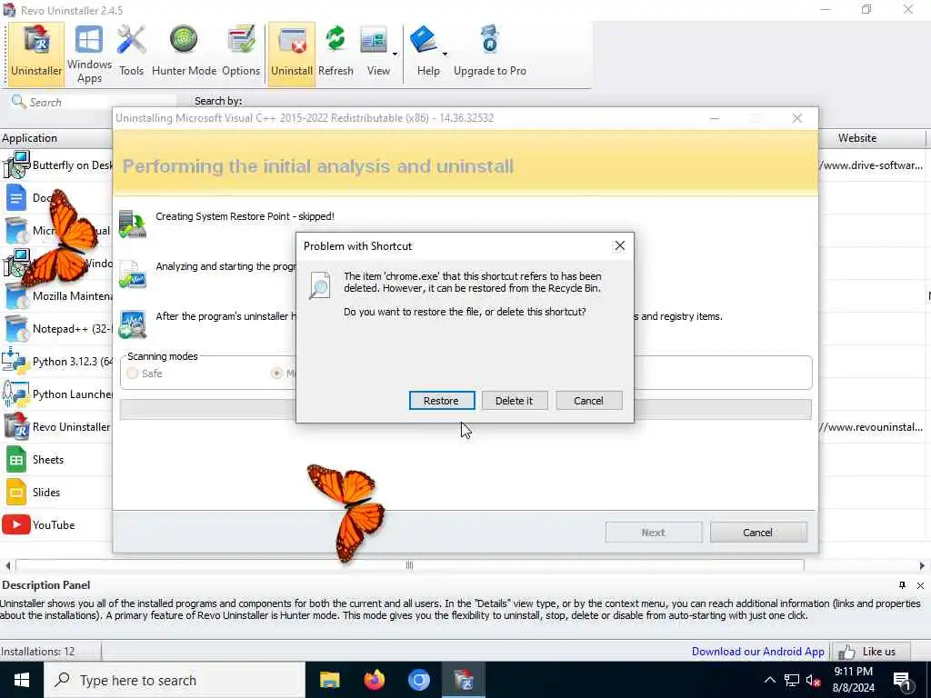Cancel the uninstall wizard
The width and height of the screenshot is (931, 698).
(758, 533)
